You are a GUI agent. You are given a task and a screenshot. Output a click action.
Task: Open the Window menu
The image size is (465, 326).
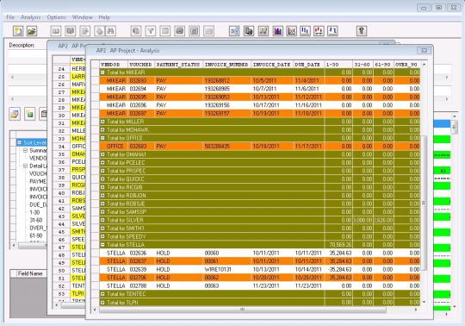[82, 17]
